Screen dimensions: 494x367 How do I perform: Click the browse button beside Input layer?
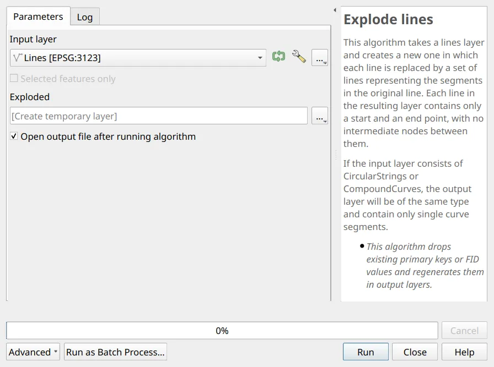tap(320, 58)
